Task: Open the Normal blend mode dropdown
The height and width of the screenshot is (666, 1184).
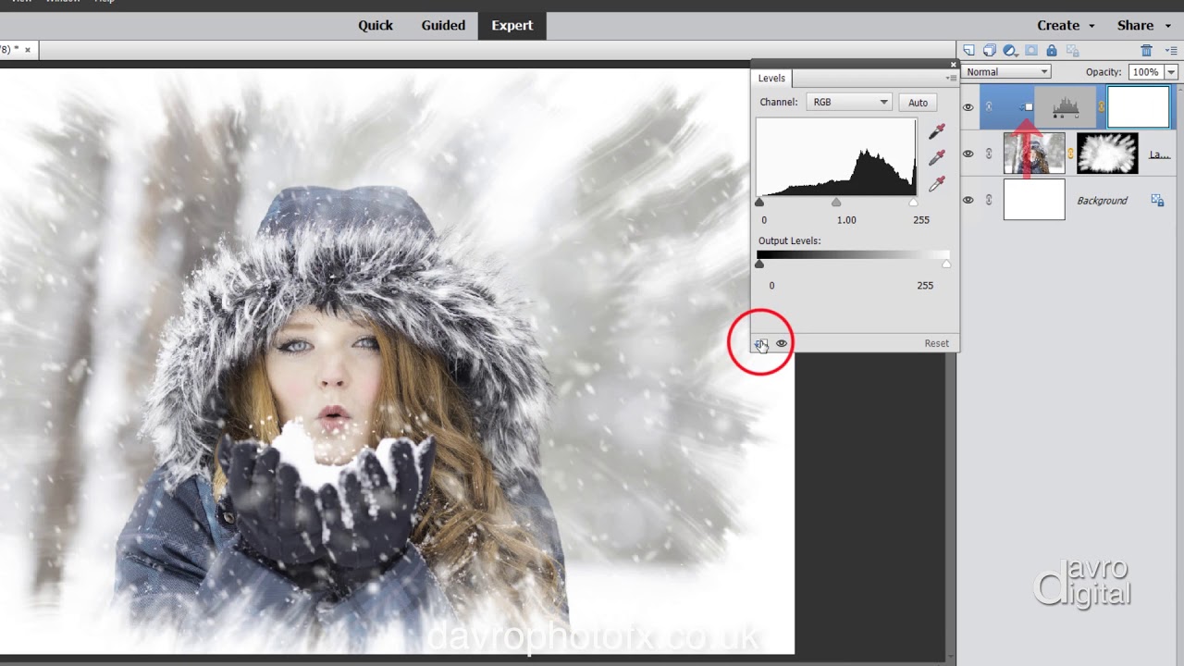Action: tap(1006, 72)
